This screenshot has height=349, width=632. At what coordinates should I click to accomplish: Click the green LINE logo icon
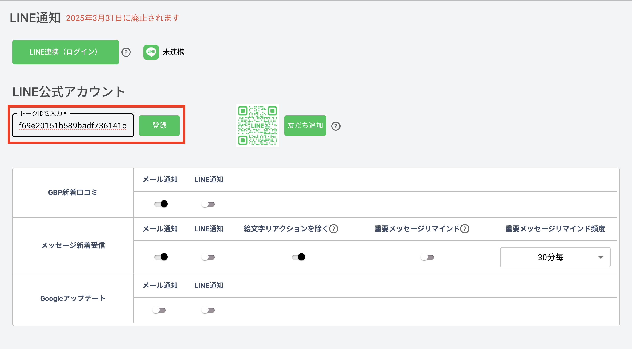point(151,52)
